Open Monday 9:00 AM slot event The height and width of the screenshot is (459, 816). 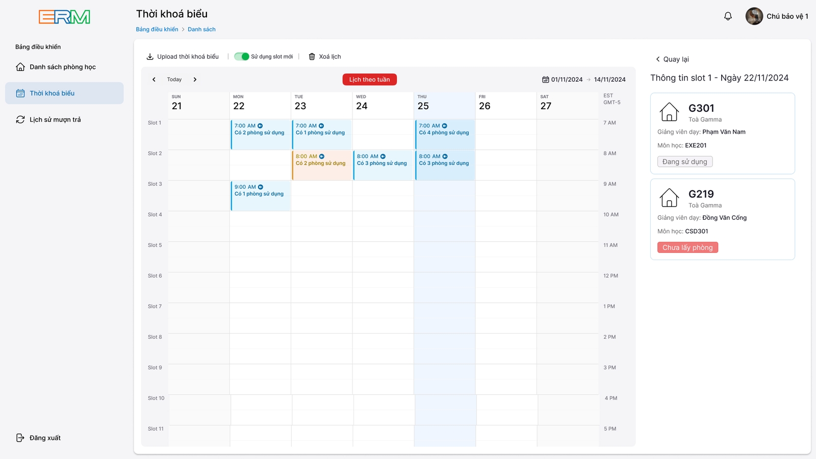coord(261,195)
